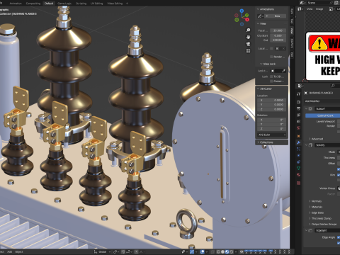Open the Image menu in image editor
Viewport: 340px width, 255px height.
tap(319, 9)
